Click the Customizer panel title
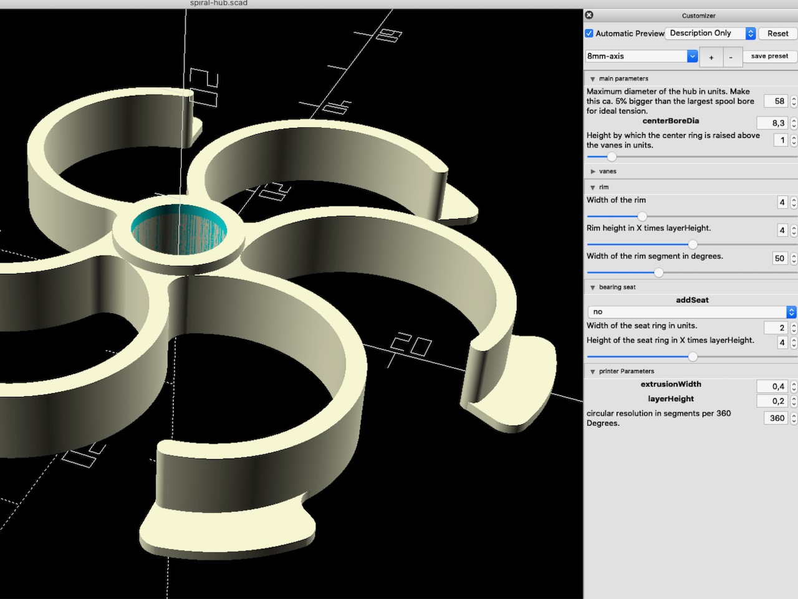 [x=698, y=16]
